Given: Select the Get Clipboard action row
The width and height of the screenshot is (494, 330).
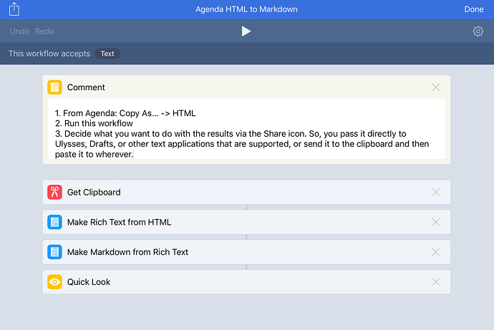Looking at the screenshot, I should click(x=246, y=192).
